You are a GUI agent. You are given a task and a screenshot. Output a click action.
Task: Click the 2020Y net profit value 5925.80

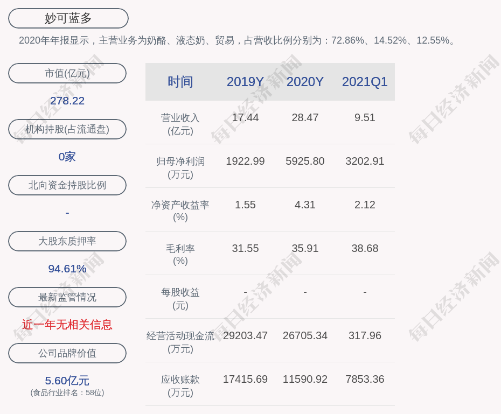[x=305, y=161]
